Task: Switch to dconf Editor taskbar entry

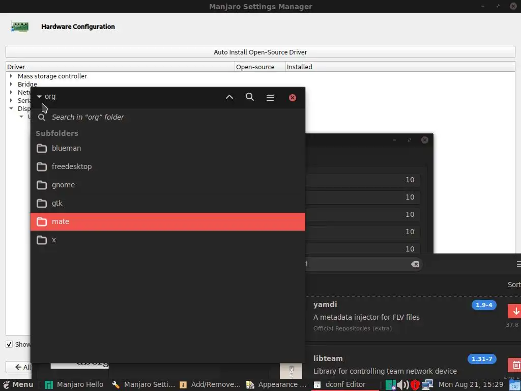Action: [344, 385]
